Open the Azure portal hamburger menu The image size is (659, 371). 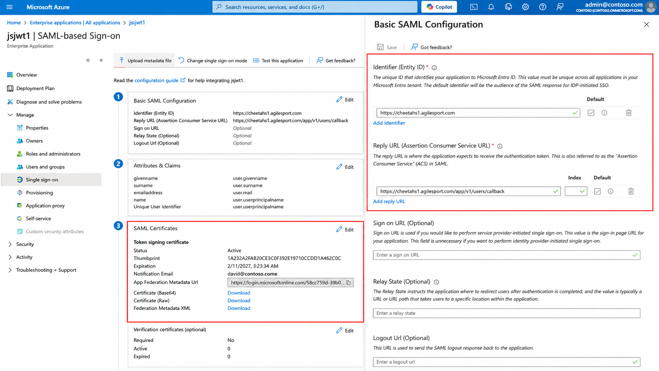[x=9, y=7]
